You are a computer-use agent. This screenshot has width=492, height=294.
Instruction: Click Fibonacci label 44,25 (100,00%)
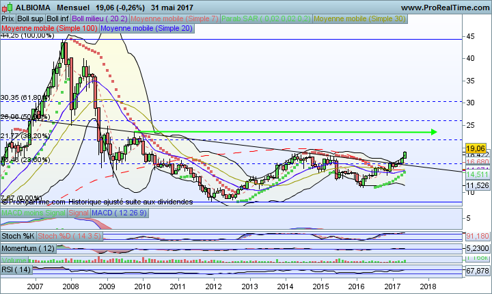[27, 36]
